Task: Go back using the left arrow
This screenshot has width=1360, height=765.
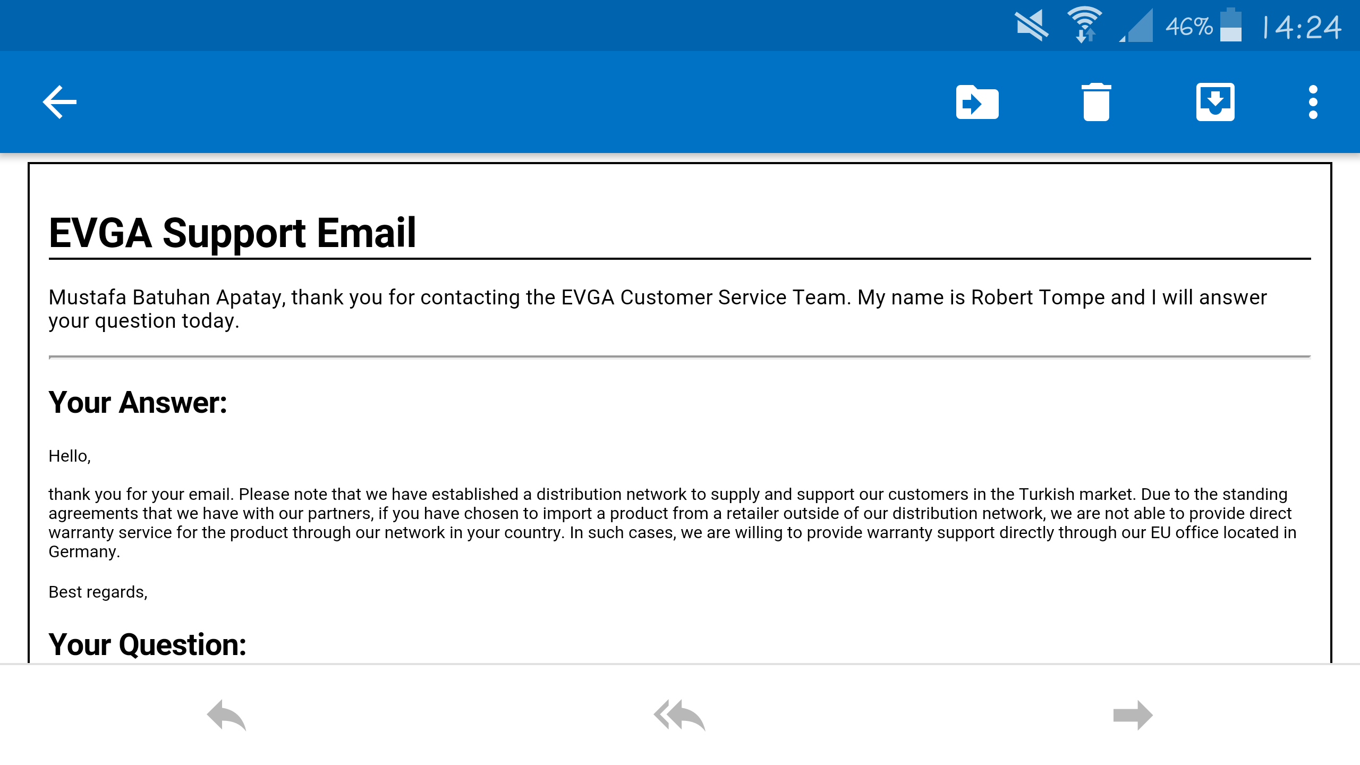Action: click(x=59, y=102)
